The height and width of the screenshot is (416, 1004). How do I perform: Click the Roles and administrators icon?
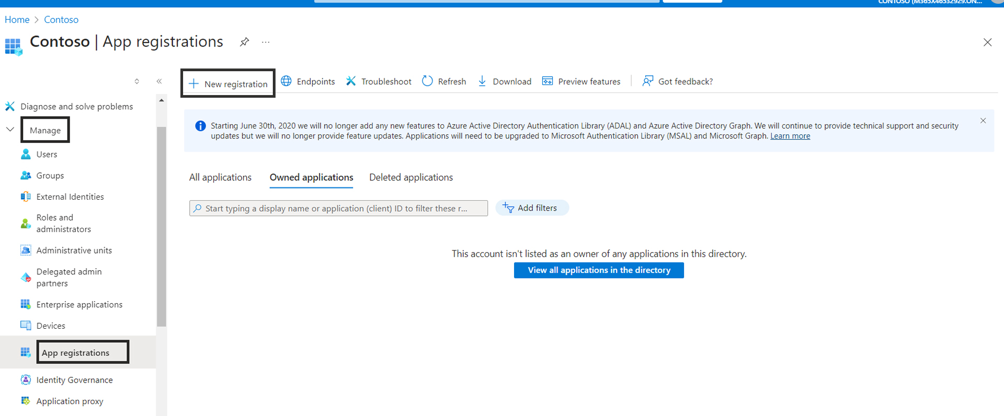(26, 224)
